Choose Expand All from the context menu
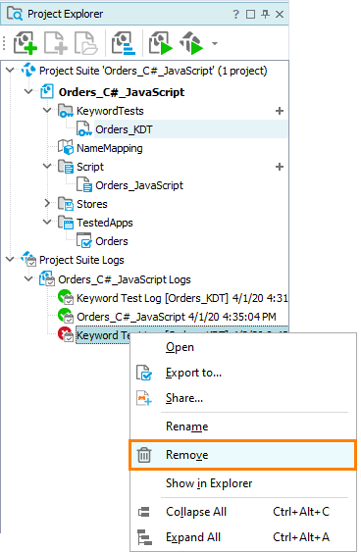361x552 pixels. (x=243, y=537)
